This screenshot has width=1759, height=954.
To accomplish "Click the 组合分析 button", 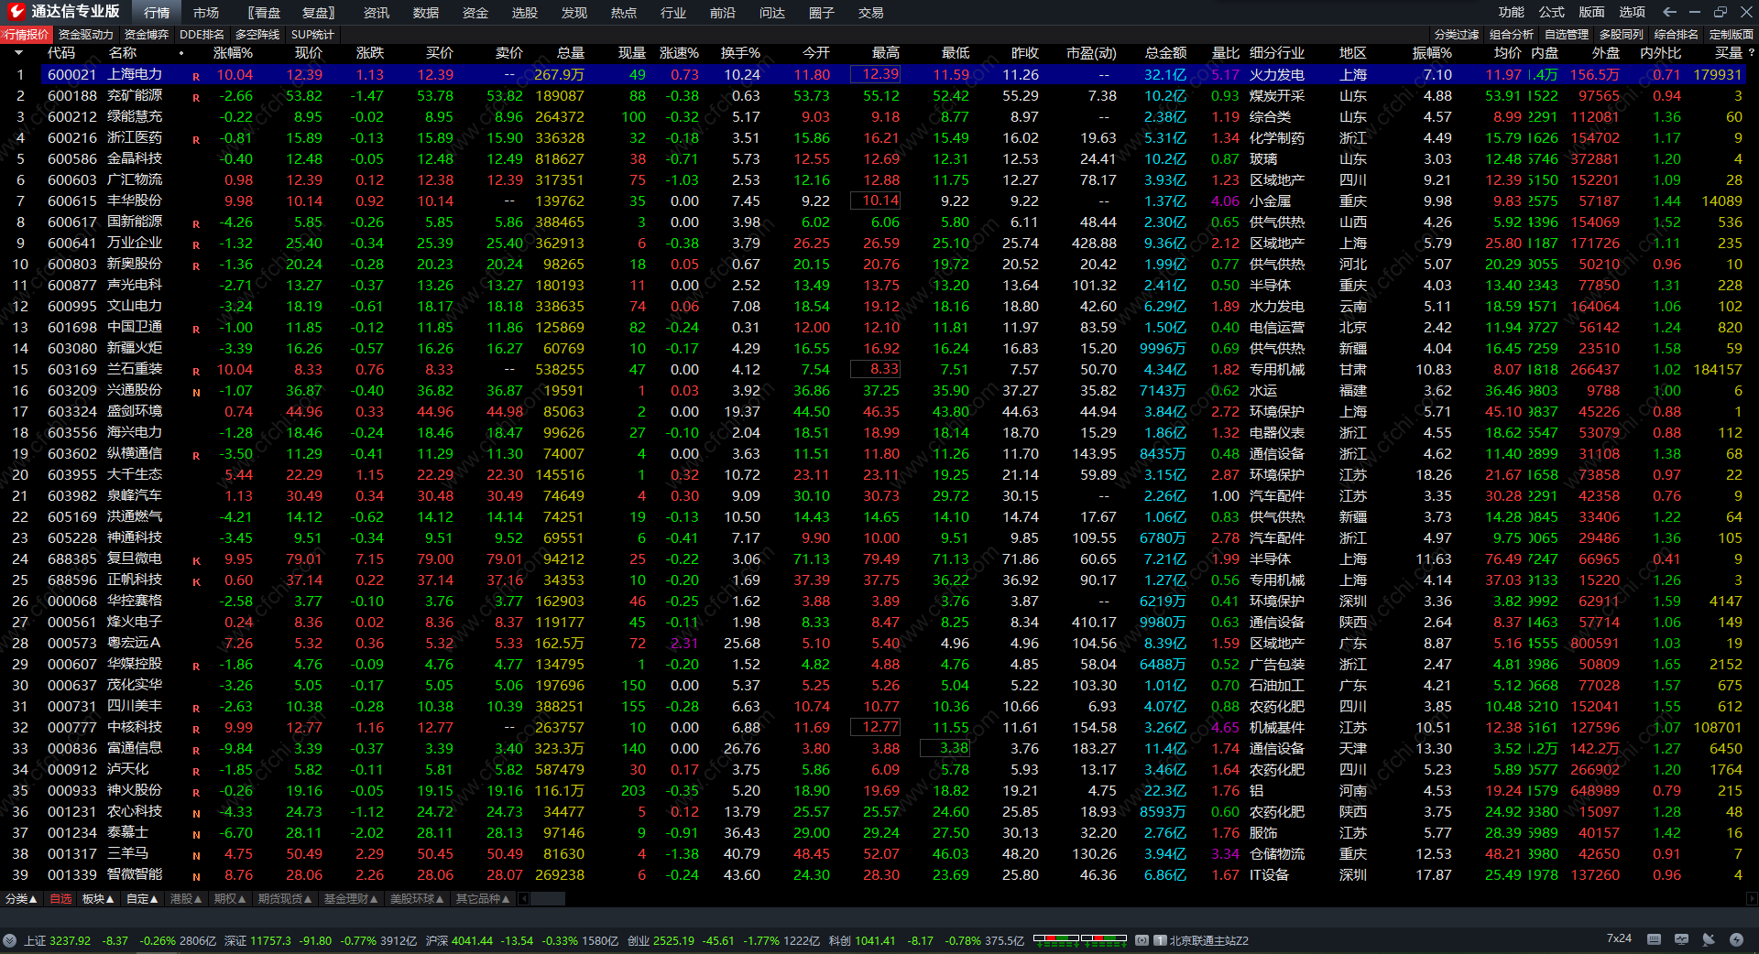I will click(1512, 35).
